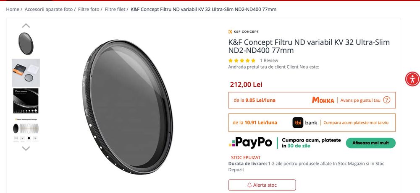Click the K&F Concept brand logo
This screenshot has height=193, width=420.
point(244,32)
